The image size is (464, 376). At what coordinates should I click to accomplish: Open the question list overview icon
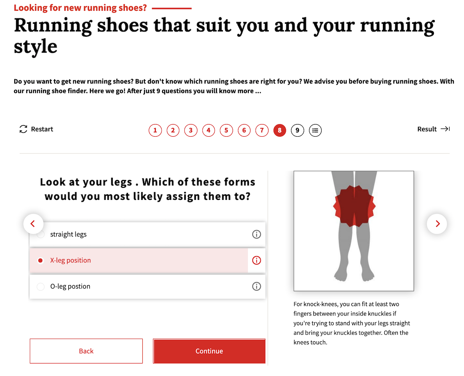pos(315,130)
